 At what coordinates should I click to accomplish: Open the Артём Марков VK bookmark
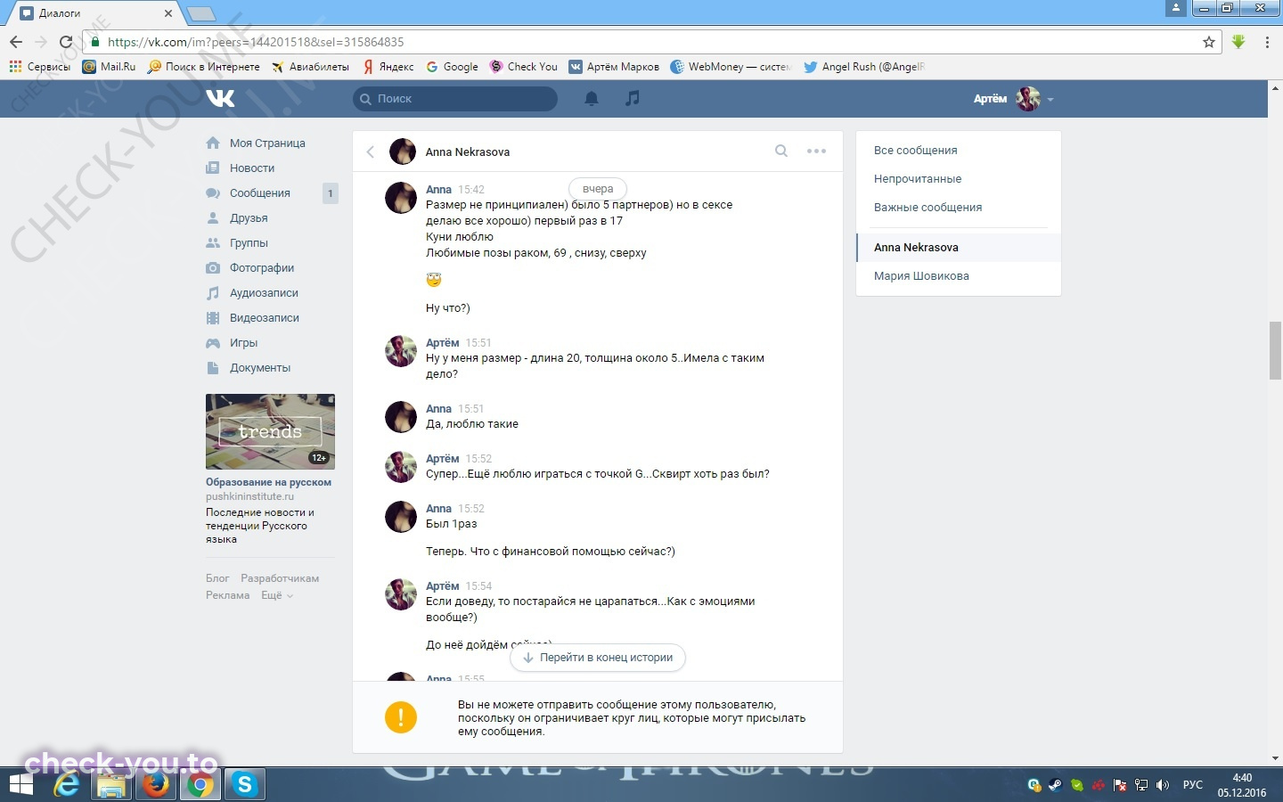pyautogui.click(x=614, y=67)
